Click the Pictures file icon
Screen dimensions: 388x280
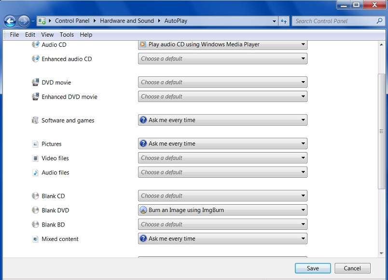[35, 144]
